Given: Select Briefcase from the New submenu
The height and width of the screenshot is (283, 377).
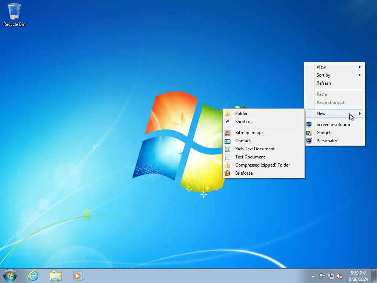Looking at the screenshot, I should point(264,173).
